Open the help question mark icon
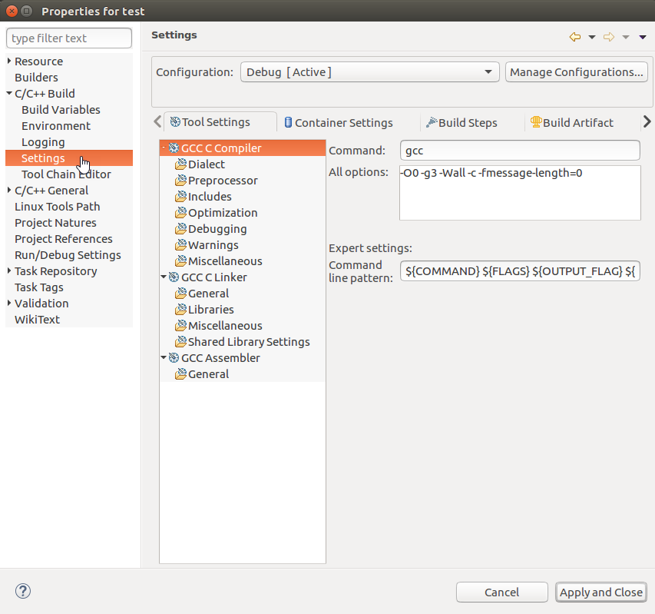Viewport: 655px width, 614px height. [23, 591]
